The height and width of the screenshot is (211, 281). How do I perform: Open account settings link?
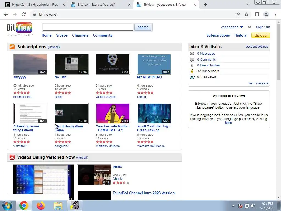click(257, 46)
